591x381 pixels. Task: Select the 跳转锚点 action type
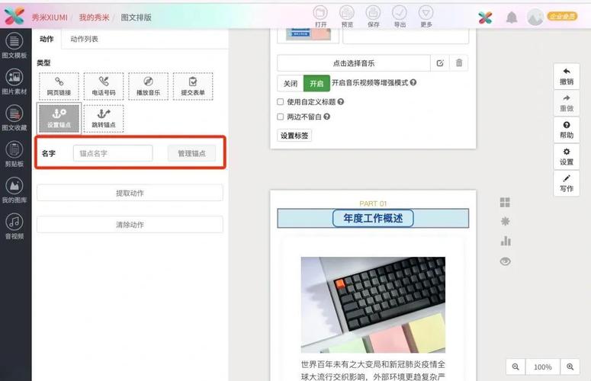[x=104, y=118]
